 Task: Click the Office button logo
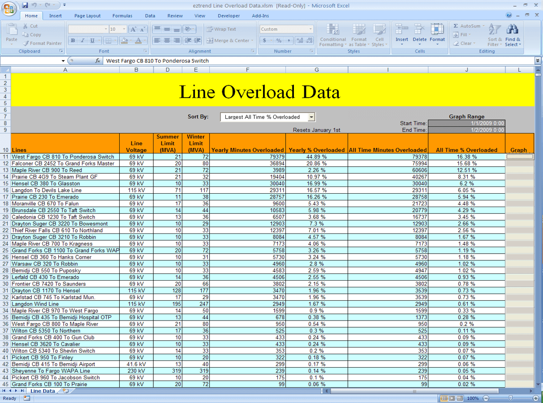[x=10, y=9]
